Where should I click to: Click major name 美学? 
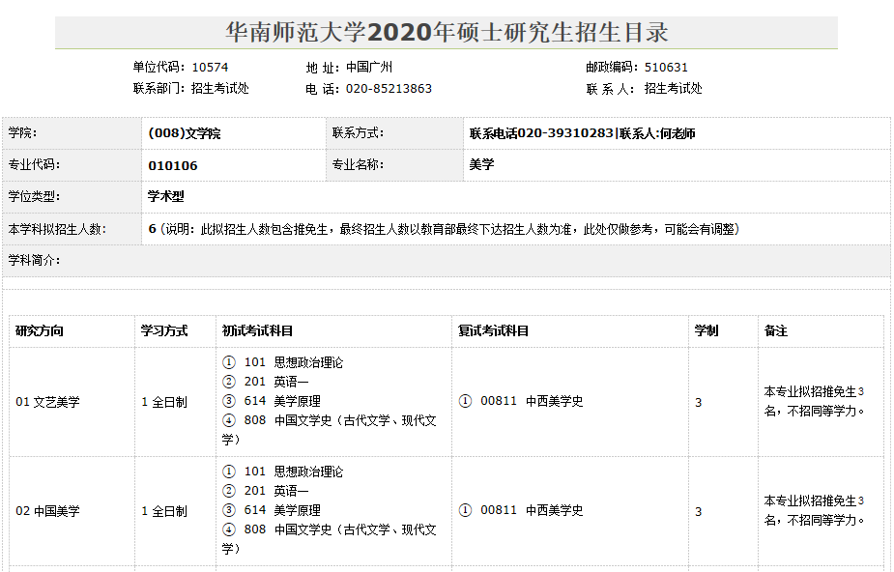click(x=481, y=164)
